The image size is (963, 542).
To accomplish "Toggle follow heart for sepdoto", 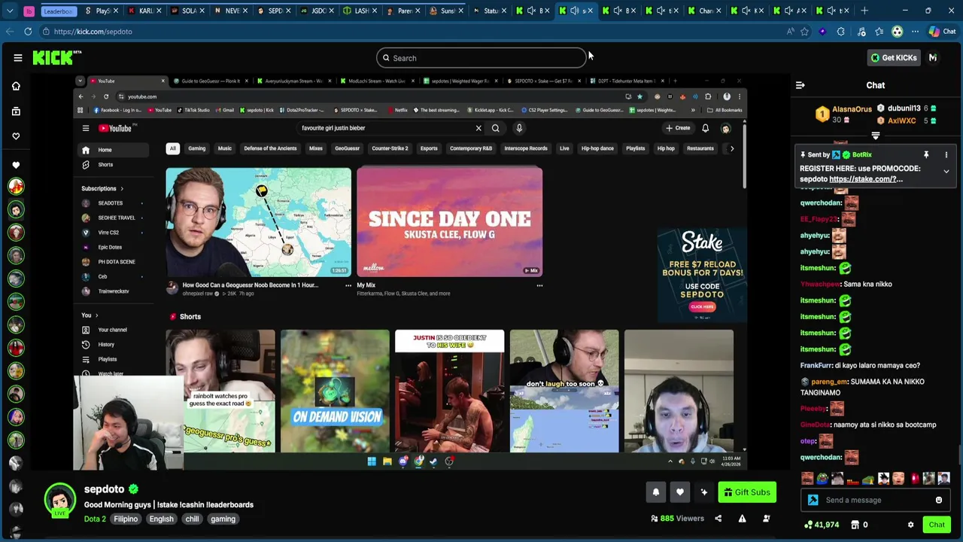I will click(x=679, y=492).
